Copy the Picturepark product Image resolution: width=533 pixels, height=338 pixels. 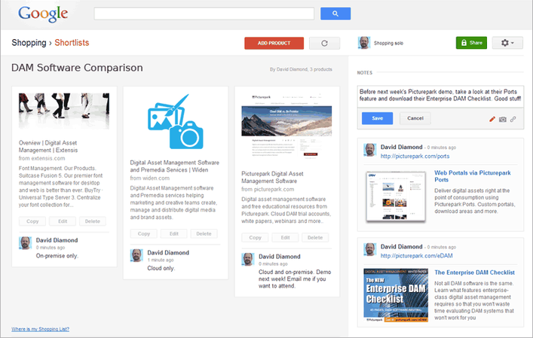click(255, 238)
